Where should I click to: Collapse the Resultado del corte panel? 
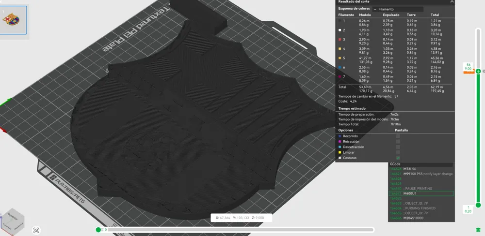(x=452, y=1)
